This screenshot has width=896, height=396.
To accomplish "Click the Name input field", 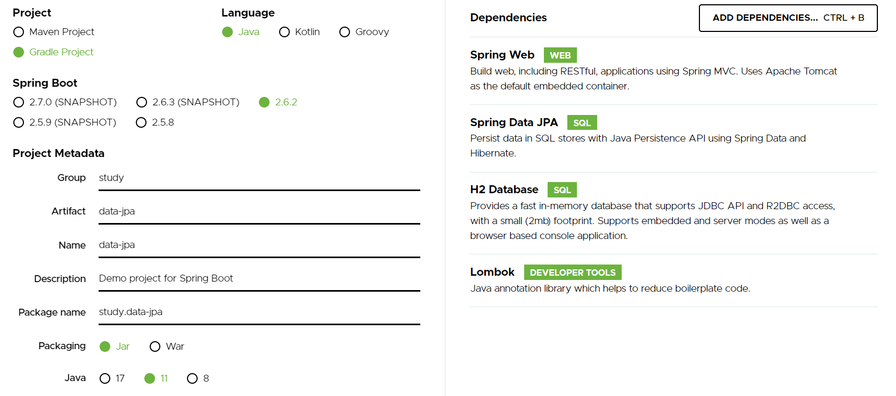I will point(259,245).
